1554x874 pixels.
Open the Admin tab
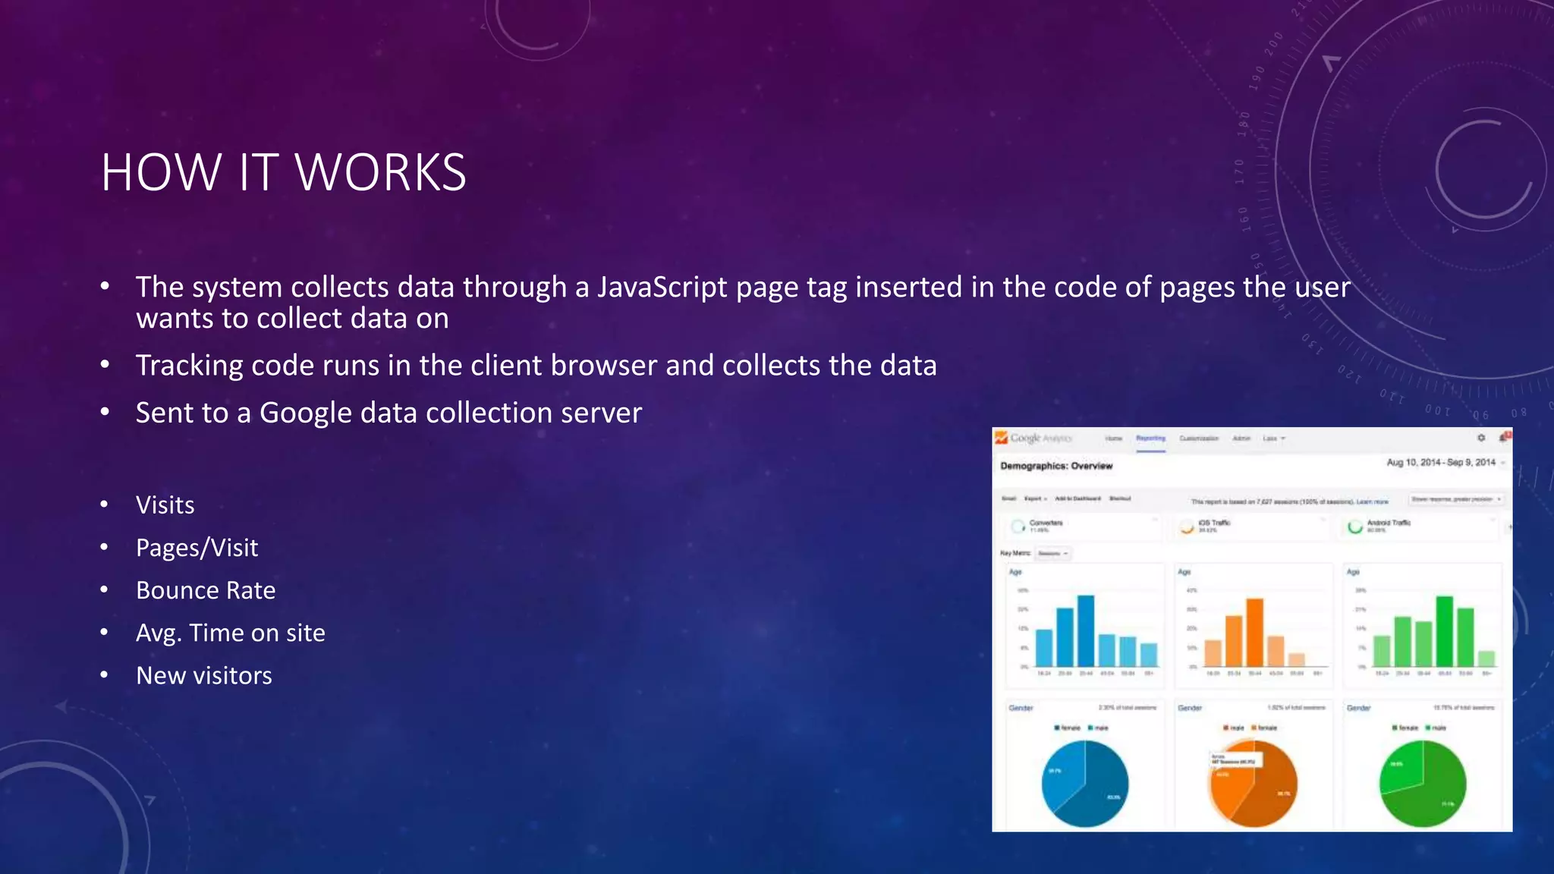pyautogui.click(x=1241, y=439)
